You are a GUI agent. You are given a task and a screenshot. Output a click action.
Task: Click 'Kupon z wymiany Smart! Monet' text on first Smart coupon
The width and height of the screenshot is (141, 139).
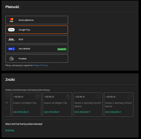88,104
